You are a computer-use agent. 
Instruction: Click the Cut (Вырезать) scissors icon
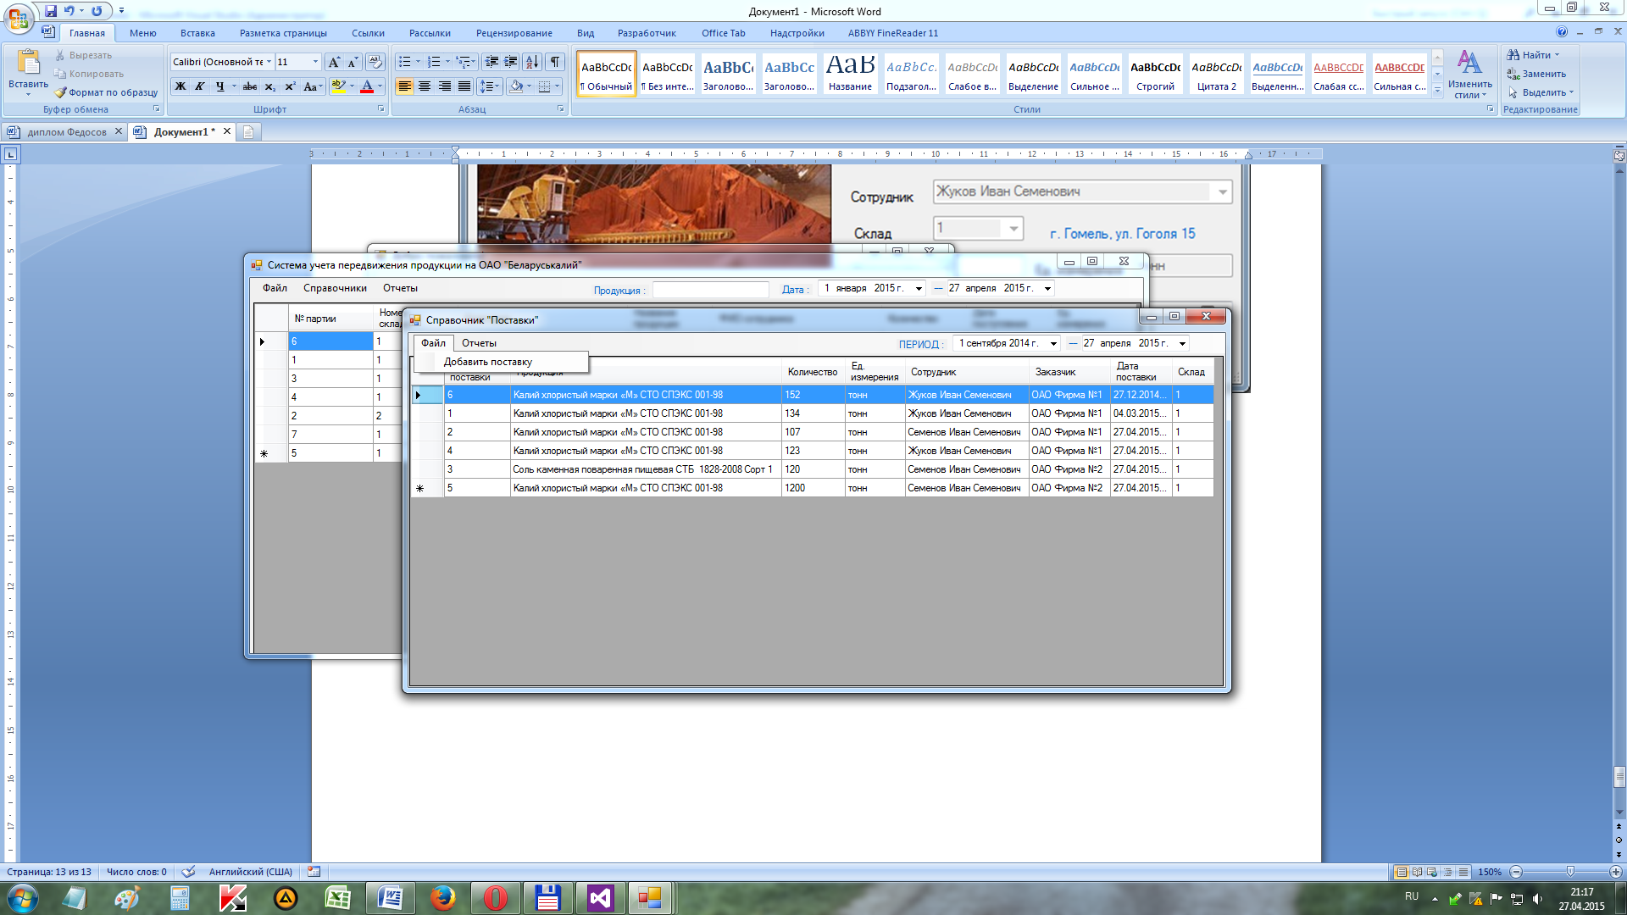(60, 55)
